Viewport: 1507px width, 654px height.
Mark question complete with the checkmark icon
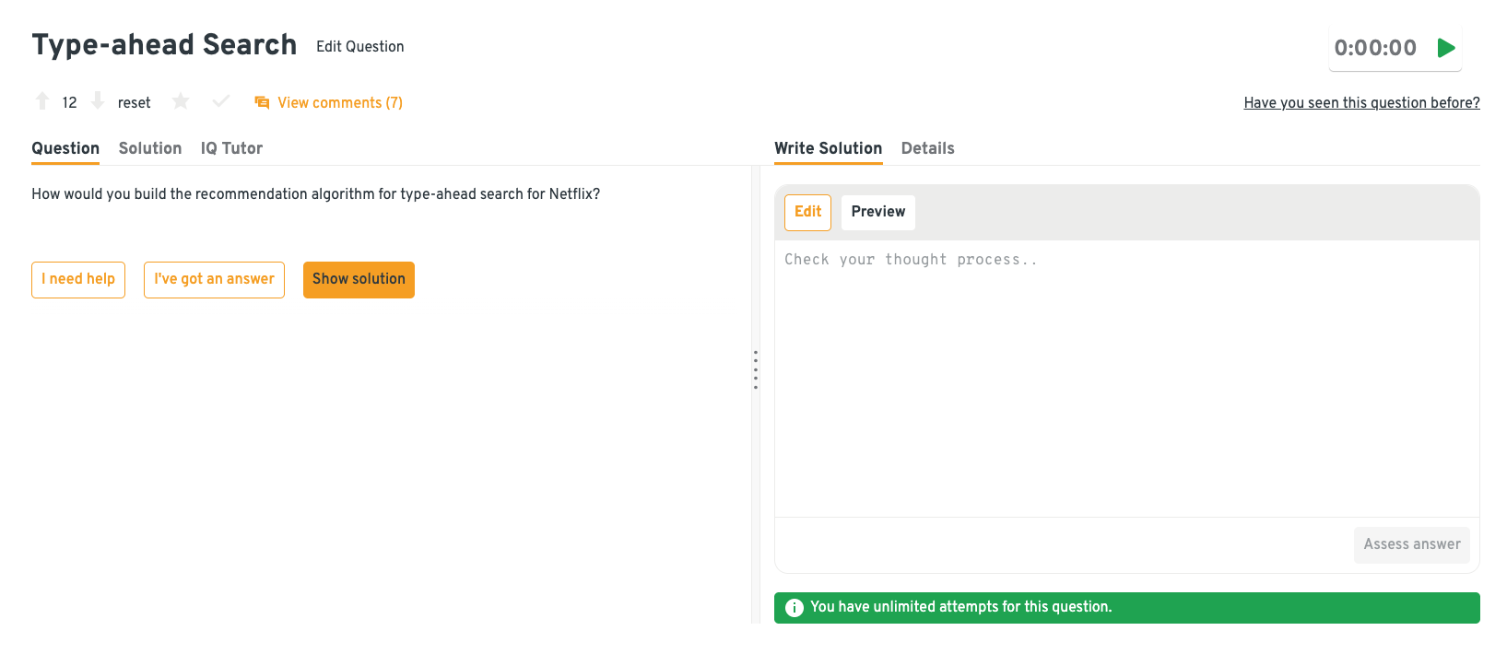[x=220, y=101]
